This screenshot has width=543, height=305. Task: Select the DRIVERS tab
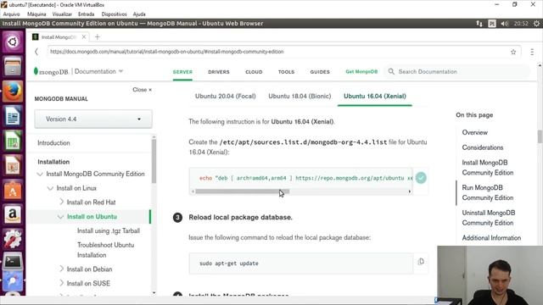tap(219, 72)
